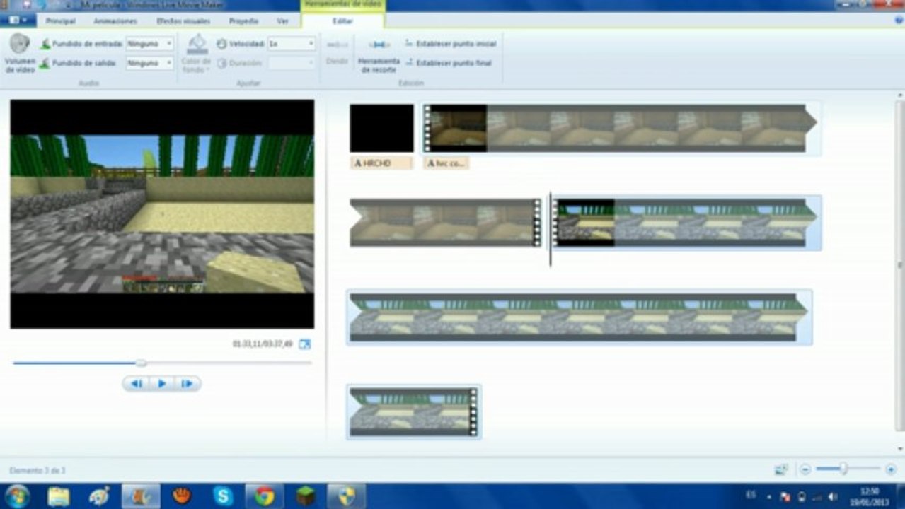The height and width of the screenshot is (509, 905).
Task: Open Minecraft from the taskbar
Action: pos(306,497)
